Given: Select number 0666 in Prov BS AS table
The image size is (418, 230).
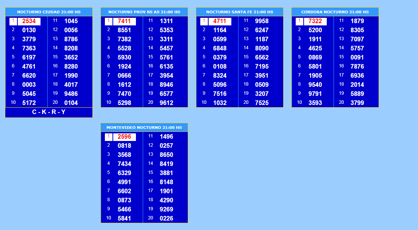Looking at the screenshot, I should click(125, 75).
